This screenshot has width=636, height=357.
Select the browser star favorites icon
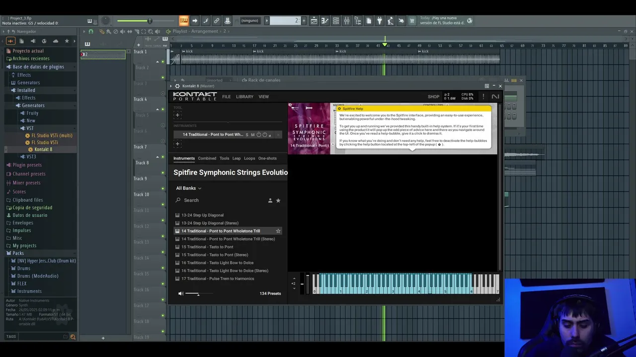[x=66, y=41]
